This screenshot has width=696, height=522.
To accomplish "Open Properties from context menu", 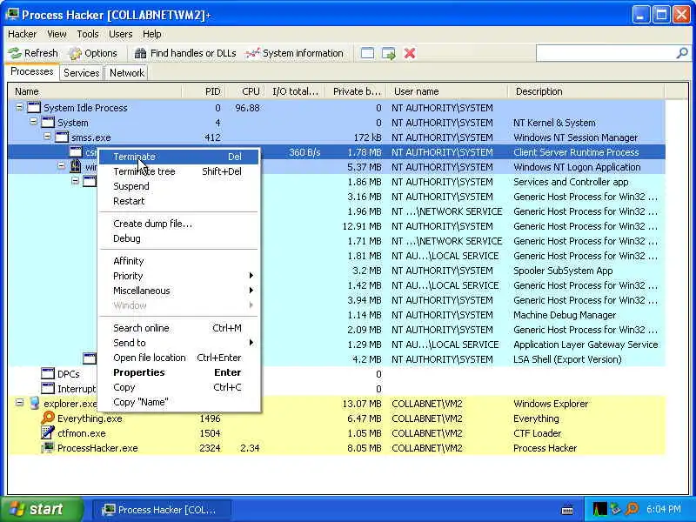I will 178,372.
